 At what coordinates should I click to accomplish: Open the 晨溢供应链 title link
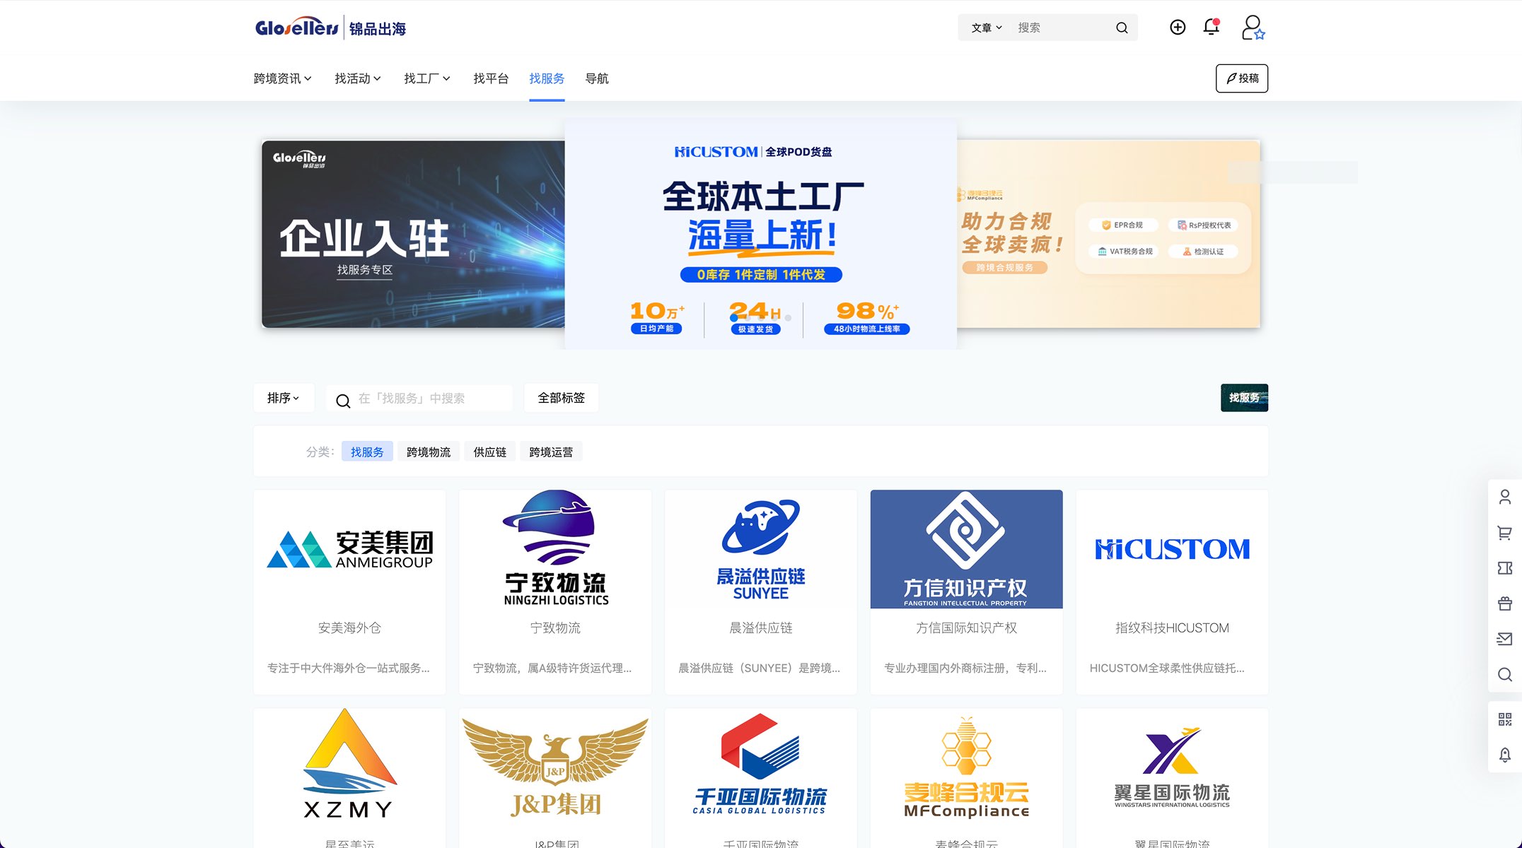761,628
